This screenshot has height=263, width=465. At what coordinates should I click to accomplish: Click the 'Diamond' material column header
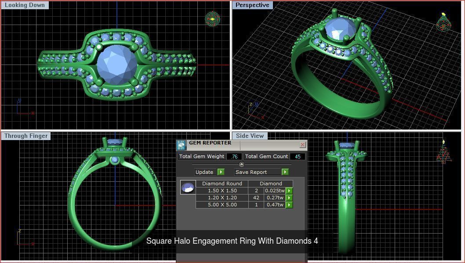271,184
